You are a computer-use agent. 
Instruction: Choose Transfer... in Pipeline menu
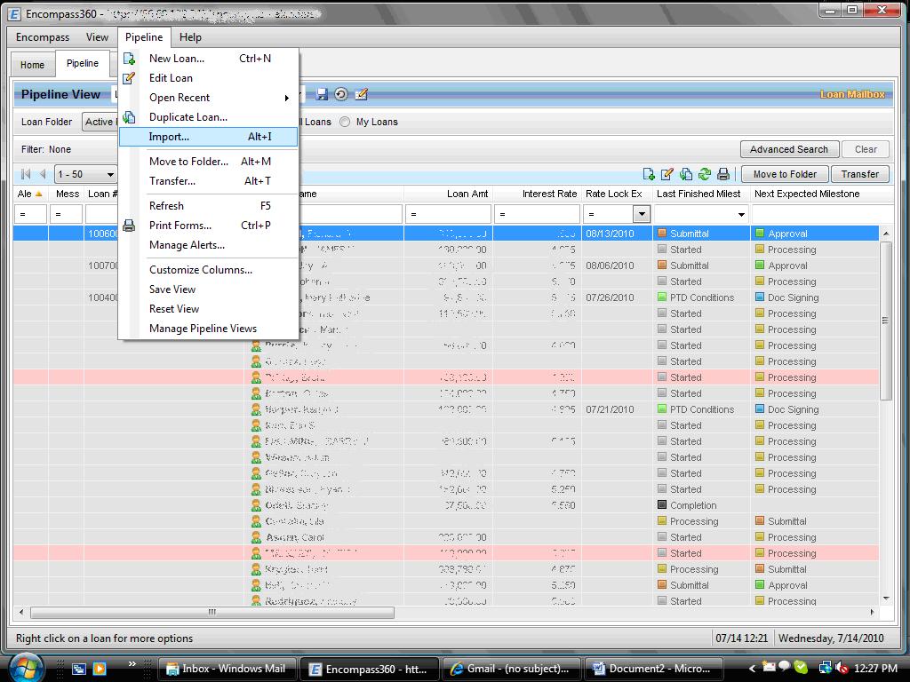pyautogui.click(x=208, y=181)
